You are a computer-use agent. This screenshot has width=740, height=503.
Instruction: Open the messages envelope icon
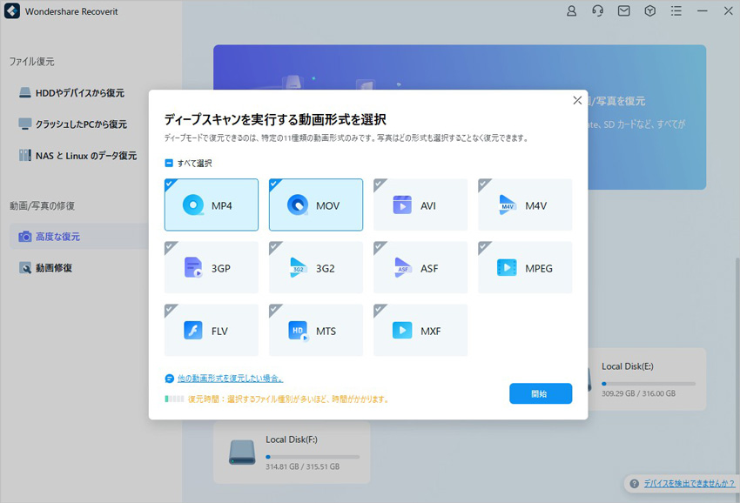(623, 11)
